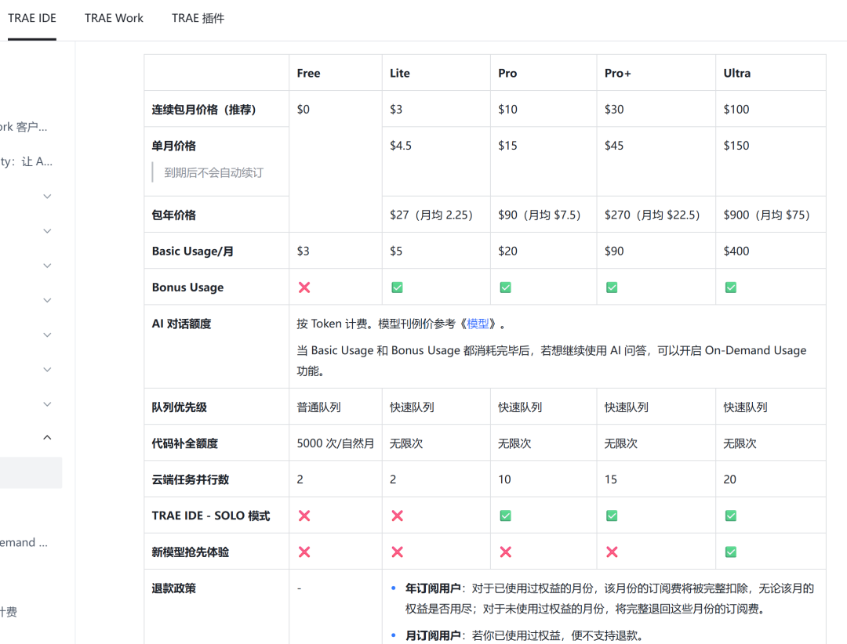The image size is (847, 644).
Task: Click the red cross for Pro 新模型抢先体验
Action: (506, 552)
